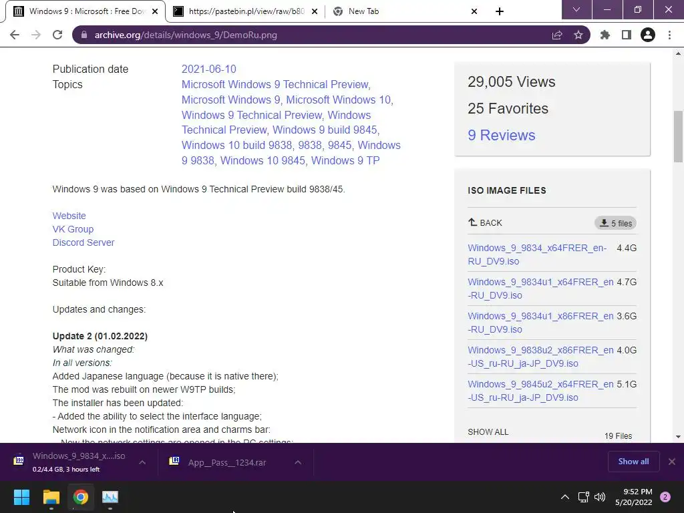
Task: Expand options for App__Pass__1234.rar download
Action: [x=298, y=462]
